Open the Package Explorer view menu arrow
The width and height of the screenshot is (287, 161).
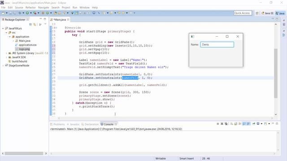tap(45, 24)
